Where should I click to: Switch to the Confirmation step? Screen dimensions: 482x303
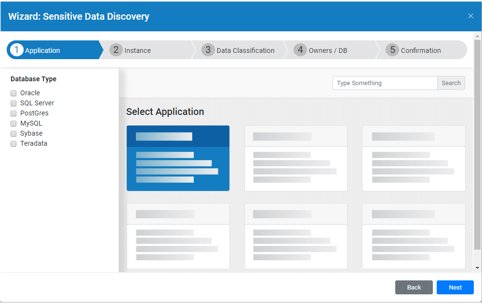pos(420,50)
